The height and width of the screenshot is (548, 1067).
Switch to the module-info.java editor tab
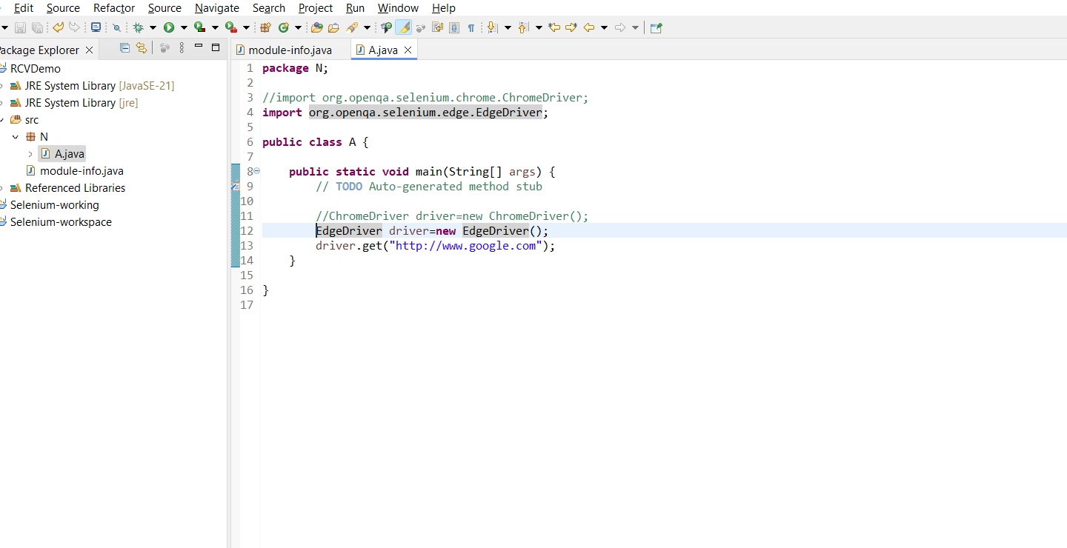tap(289, 50)
